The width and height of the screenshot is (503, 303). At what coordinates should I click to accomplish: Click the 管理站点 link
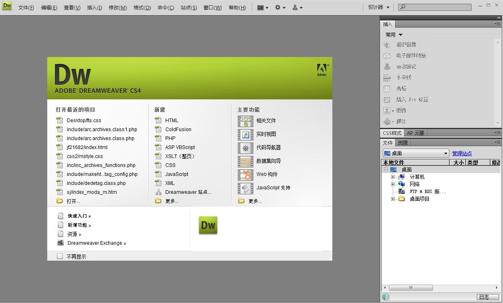click(x=462, y=154)
